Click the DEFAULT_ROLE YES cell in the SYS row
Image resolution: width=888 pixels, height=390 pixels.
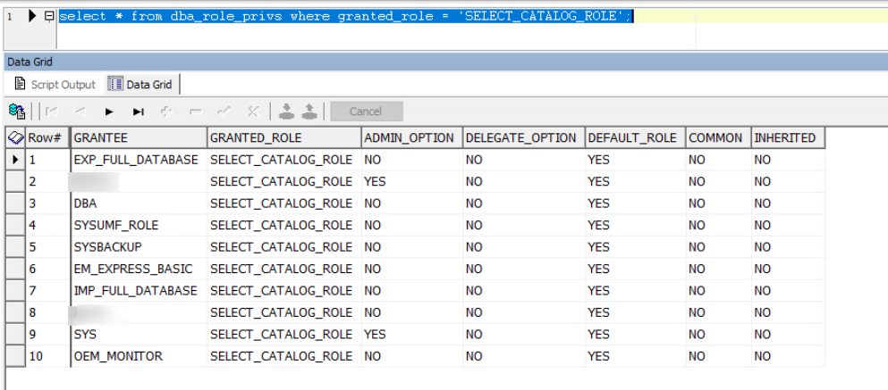(x=636, y=334)
